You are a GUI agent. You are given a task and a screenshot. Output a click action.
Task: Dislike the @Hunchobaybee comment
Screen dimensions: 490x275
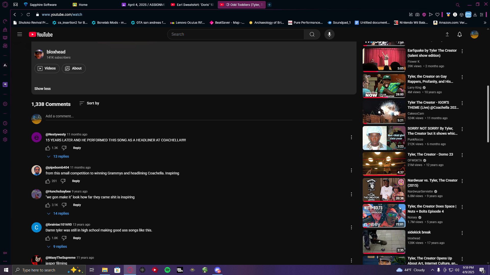[64, 205]
